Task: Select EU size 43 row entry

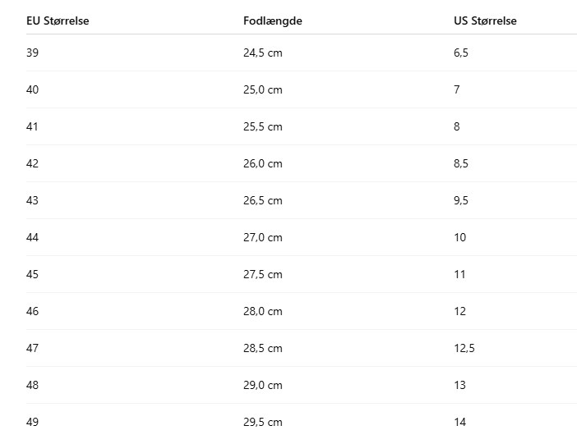Action: [33, 200]
